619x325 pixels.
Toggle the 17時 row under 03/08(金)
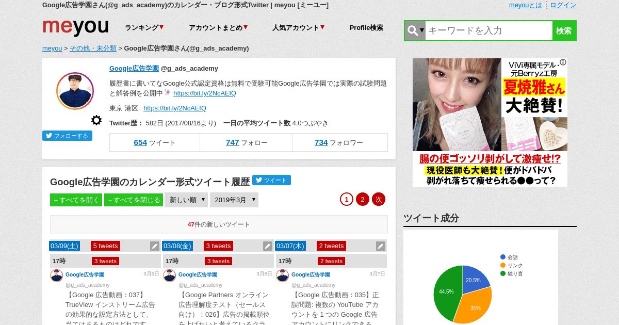[x=218, y=261]
